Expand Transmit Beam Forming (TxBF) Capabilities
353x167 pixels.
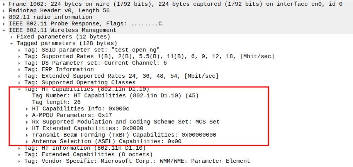(x=27, y=135)
